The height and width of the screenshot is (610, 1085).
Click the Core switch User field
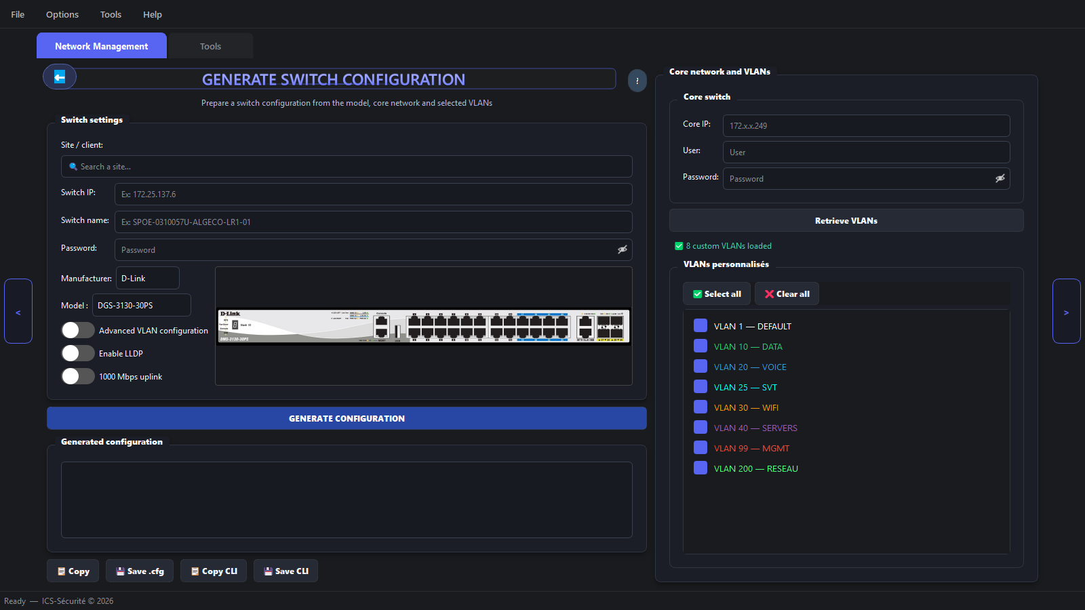tap(867, 152)
